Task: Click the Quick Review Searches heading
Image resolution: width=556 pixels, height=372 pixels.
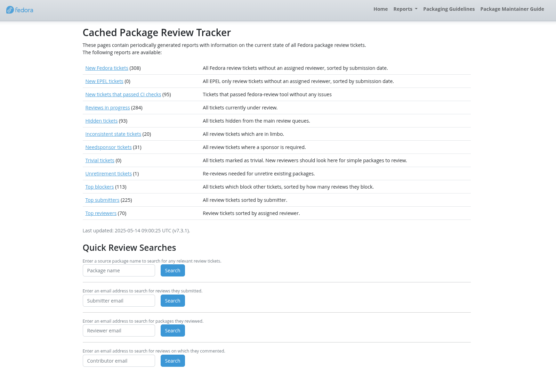Action: [x=129, y=248]
